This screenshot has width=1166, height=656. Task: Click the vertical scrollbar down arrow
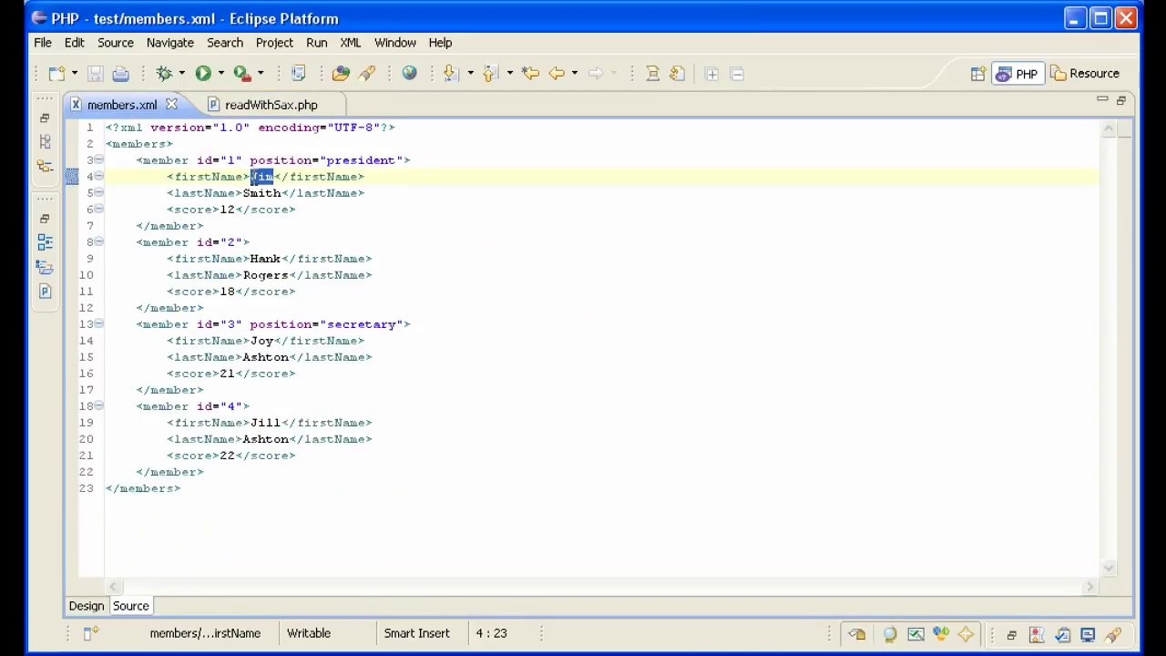(1109, 568)
